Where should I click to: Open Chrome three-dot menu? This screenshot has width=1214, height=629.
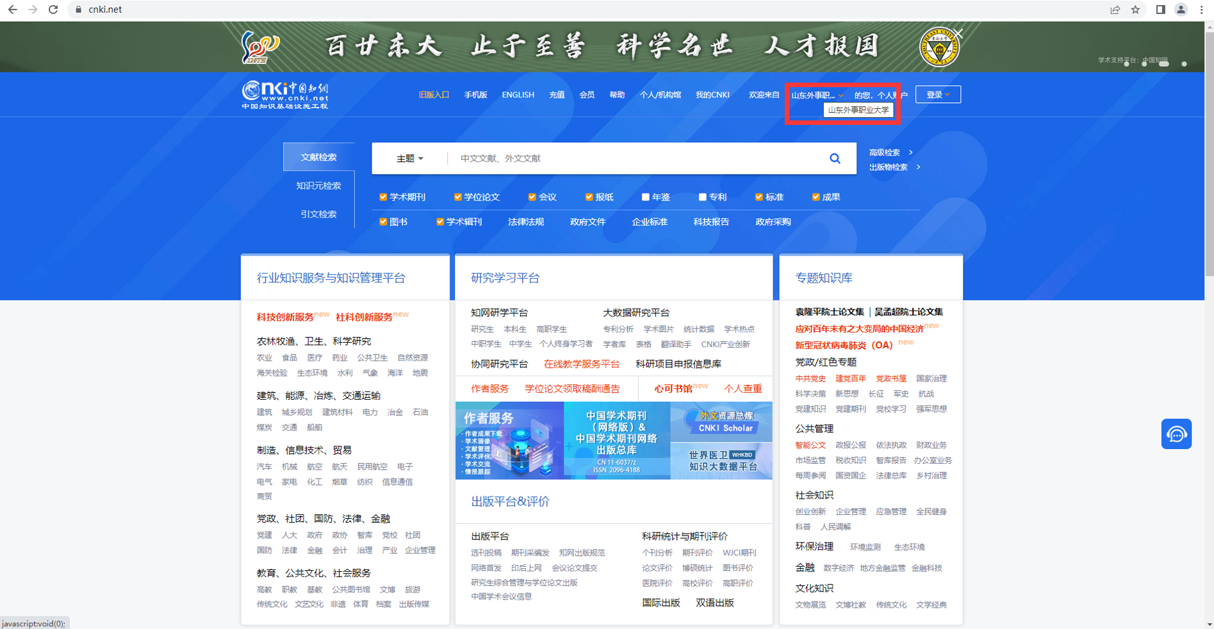point(1201,10)
